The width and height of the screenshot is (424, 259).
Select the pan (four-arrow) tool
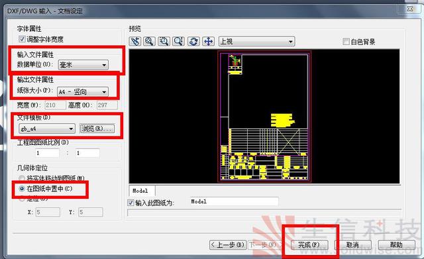208,41
